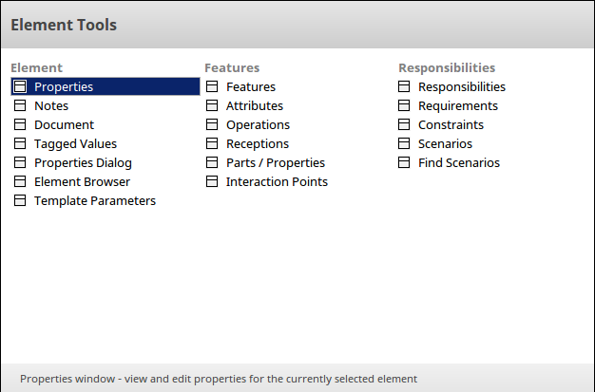Open the Properties Dialog item
Image resolution: width=595 pixels, height=392 pixels.
coord(83,162)
